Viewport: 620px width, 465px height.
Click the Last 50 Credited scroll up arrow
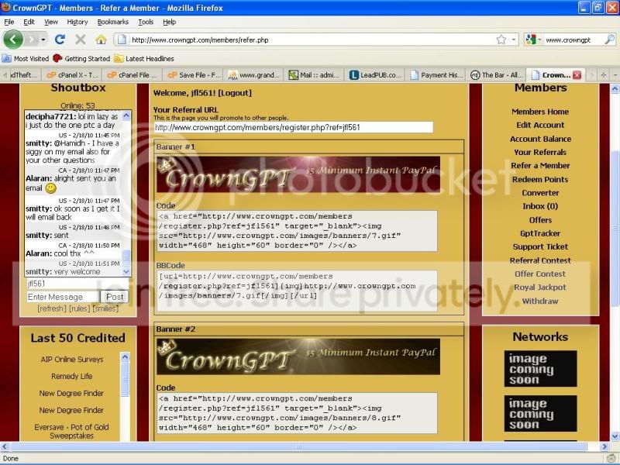point(125,357)
